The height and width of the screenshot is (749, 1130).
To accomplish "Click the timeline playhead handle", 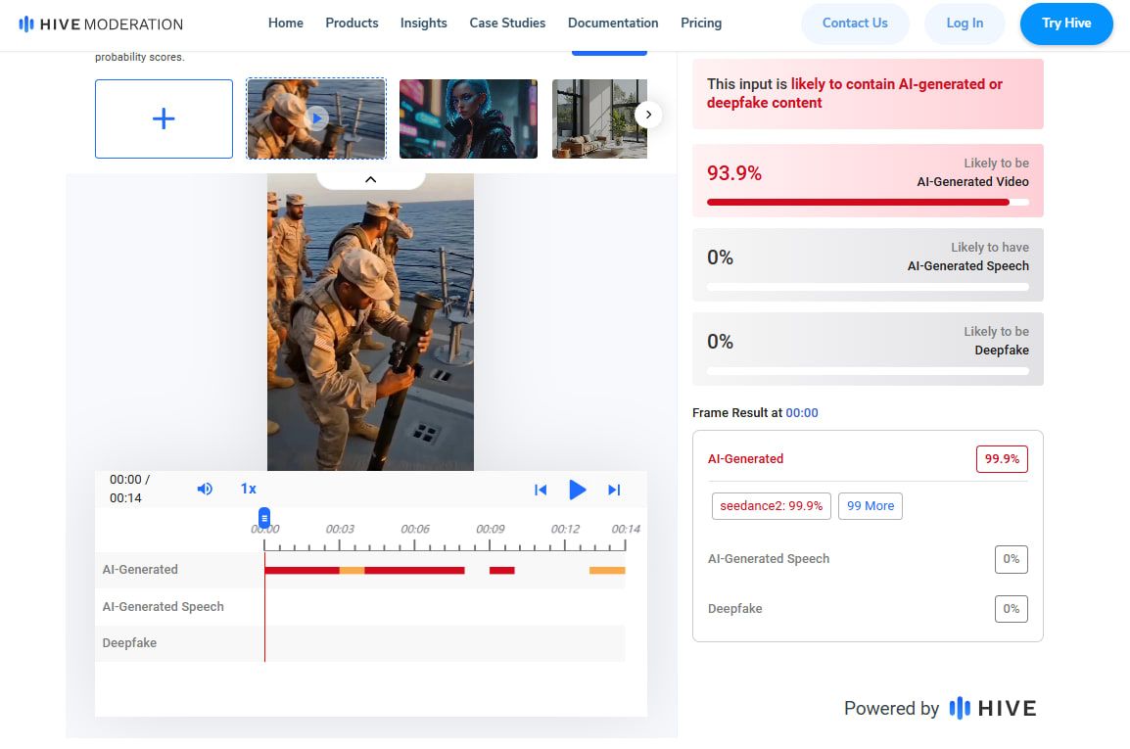I will click(x=264, y=518).
